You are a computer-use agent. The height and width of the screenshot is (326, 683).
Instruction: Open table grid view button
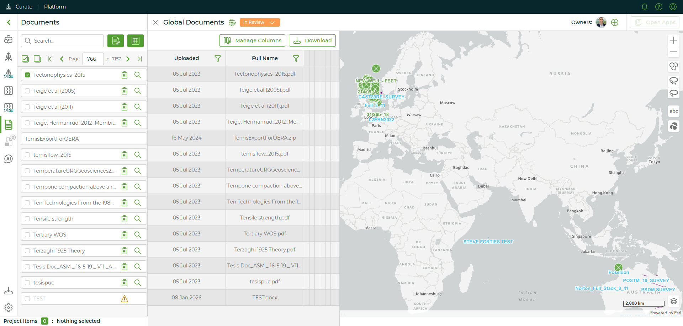coord(135,41)
